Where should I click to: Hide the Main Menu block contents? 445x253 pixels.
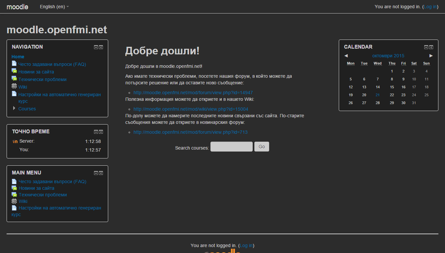tap(95, 173)
